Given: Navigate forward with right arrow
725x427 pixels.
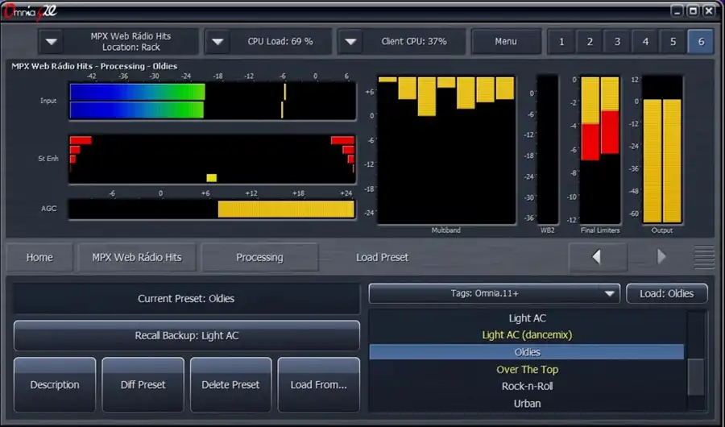Looking at the screenshot, I should tap(661, 257).
